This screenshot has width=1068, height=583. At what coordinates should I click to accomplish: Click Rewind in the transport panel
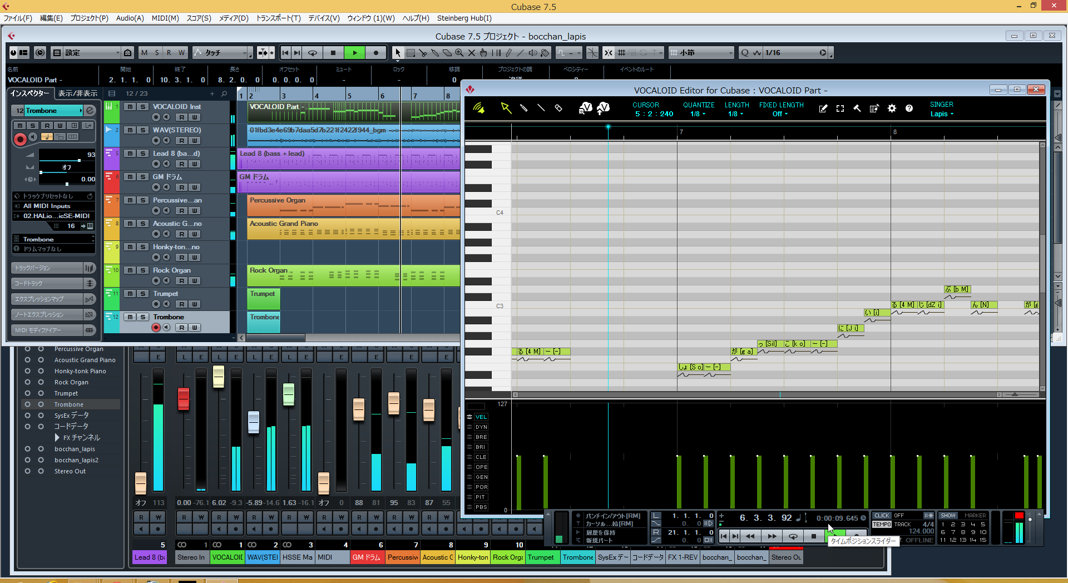(750, 536)
